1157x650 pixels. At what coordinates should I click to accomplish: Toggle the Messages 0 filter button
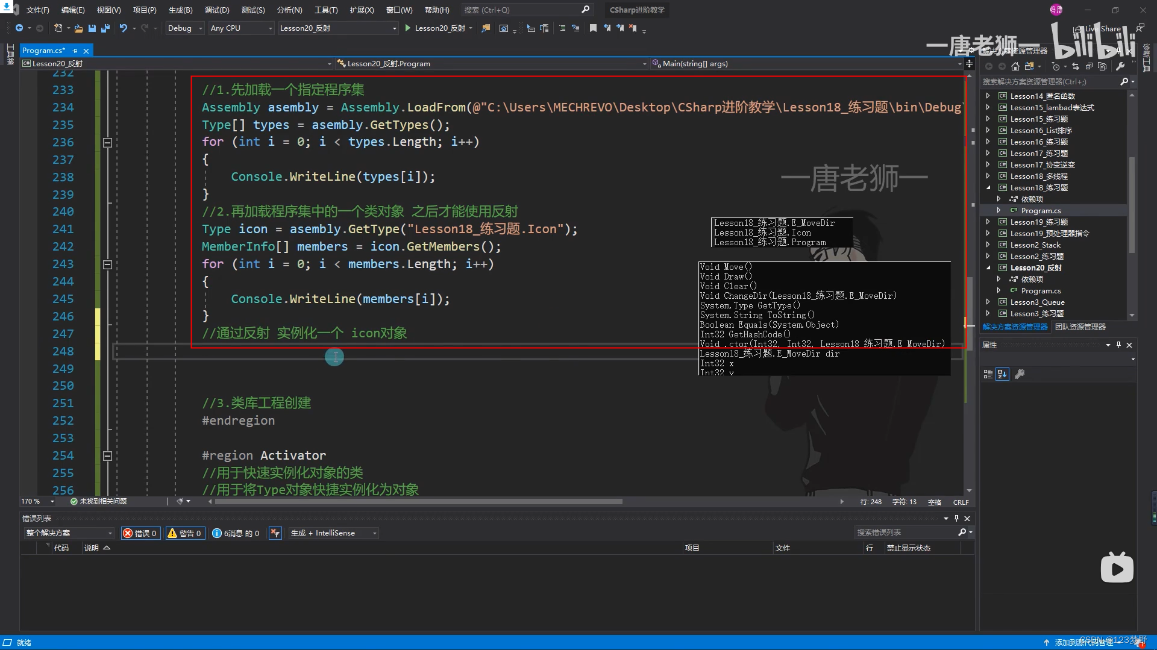coord(236,533)
